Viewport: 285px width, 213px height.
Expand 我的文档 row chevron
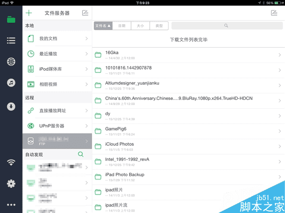pos(87,39)
